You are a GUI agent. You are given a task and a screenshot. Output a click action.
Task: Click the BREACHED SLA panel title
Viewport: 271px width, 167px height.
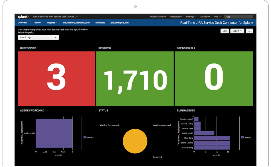click(186, 48)
